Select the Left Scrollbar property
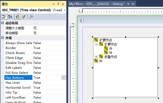163x103 pixels. click(19, 97)
